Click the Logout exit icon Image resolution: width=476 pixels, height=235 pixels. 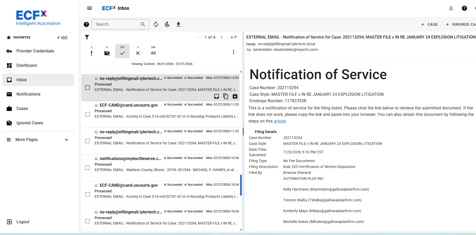pos(9,222)
